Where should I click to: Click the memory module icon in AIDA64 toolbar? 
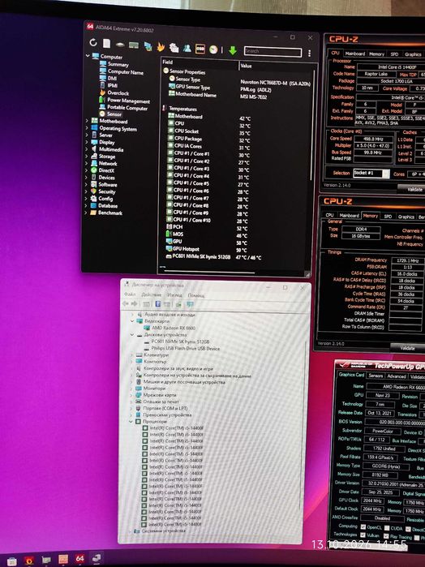click(x=134, y=45)
